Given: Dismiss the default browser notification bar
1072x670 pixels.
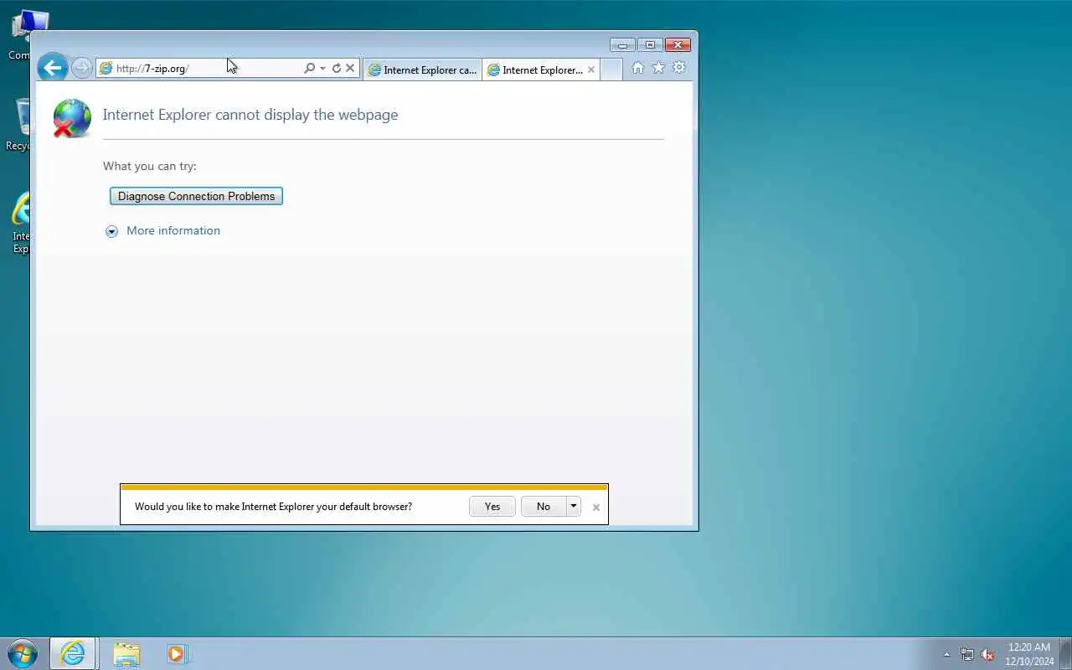Looking at the screenshot, I should (x=596, y=508).
